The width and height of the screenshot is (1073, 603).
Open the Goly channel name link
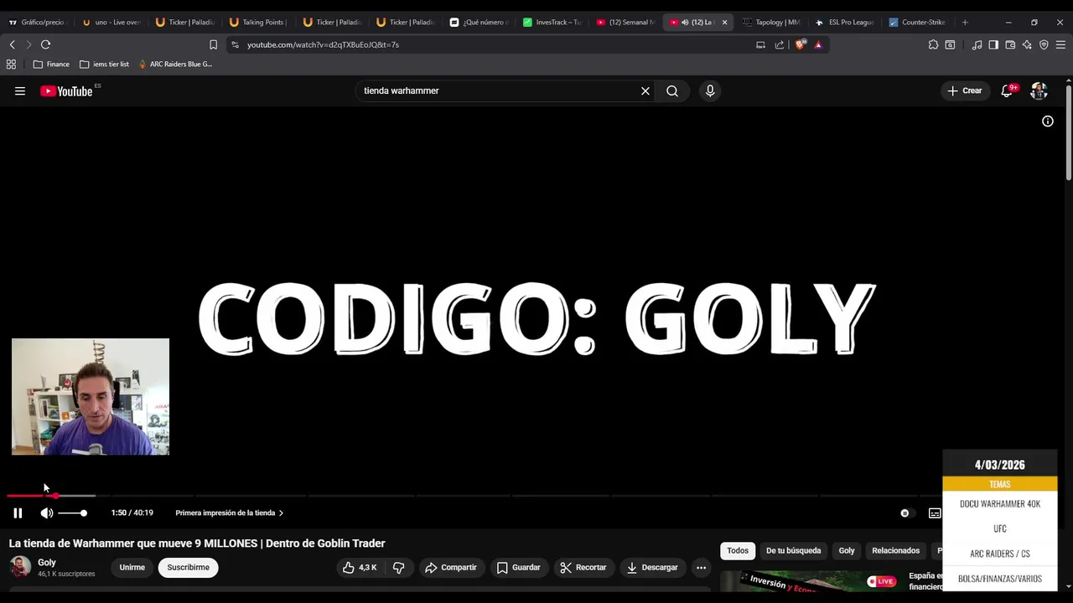(x=47, y=563)
